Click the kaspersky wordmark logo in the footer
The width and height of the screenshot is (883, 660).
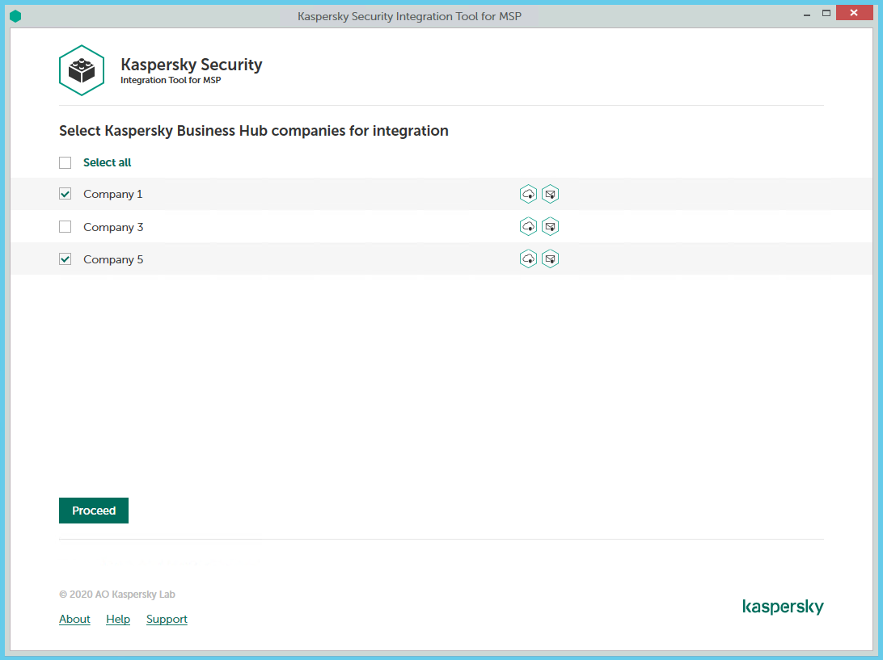pos(782,607)
